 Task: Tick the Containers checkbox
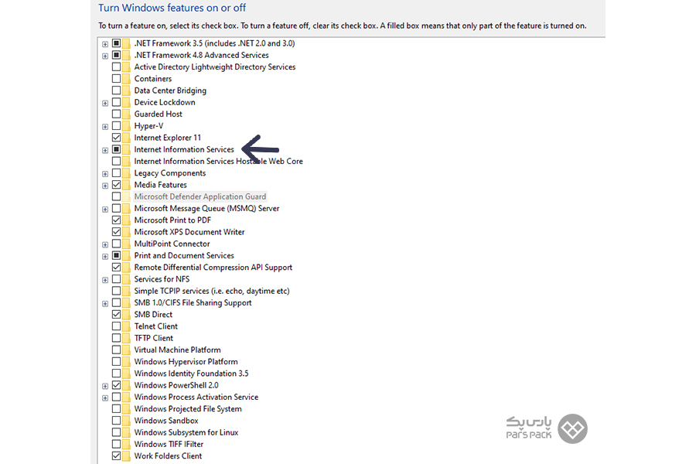pyautogui.click(x=116, y=79)
